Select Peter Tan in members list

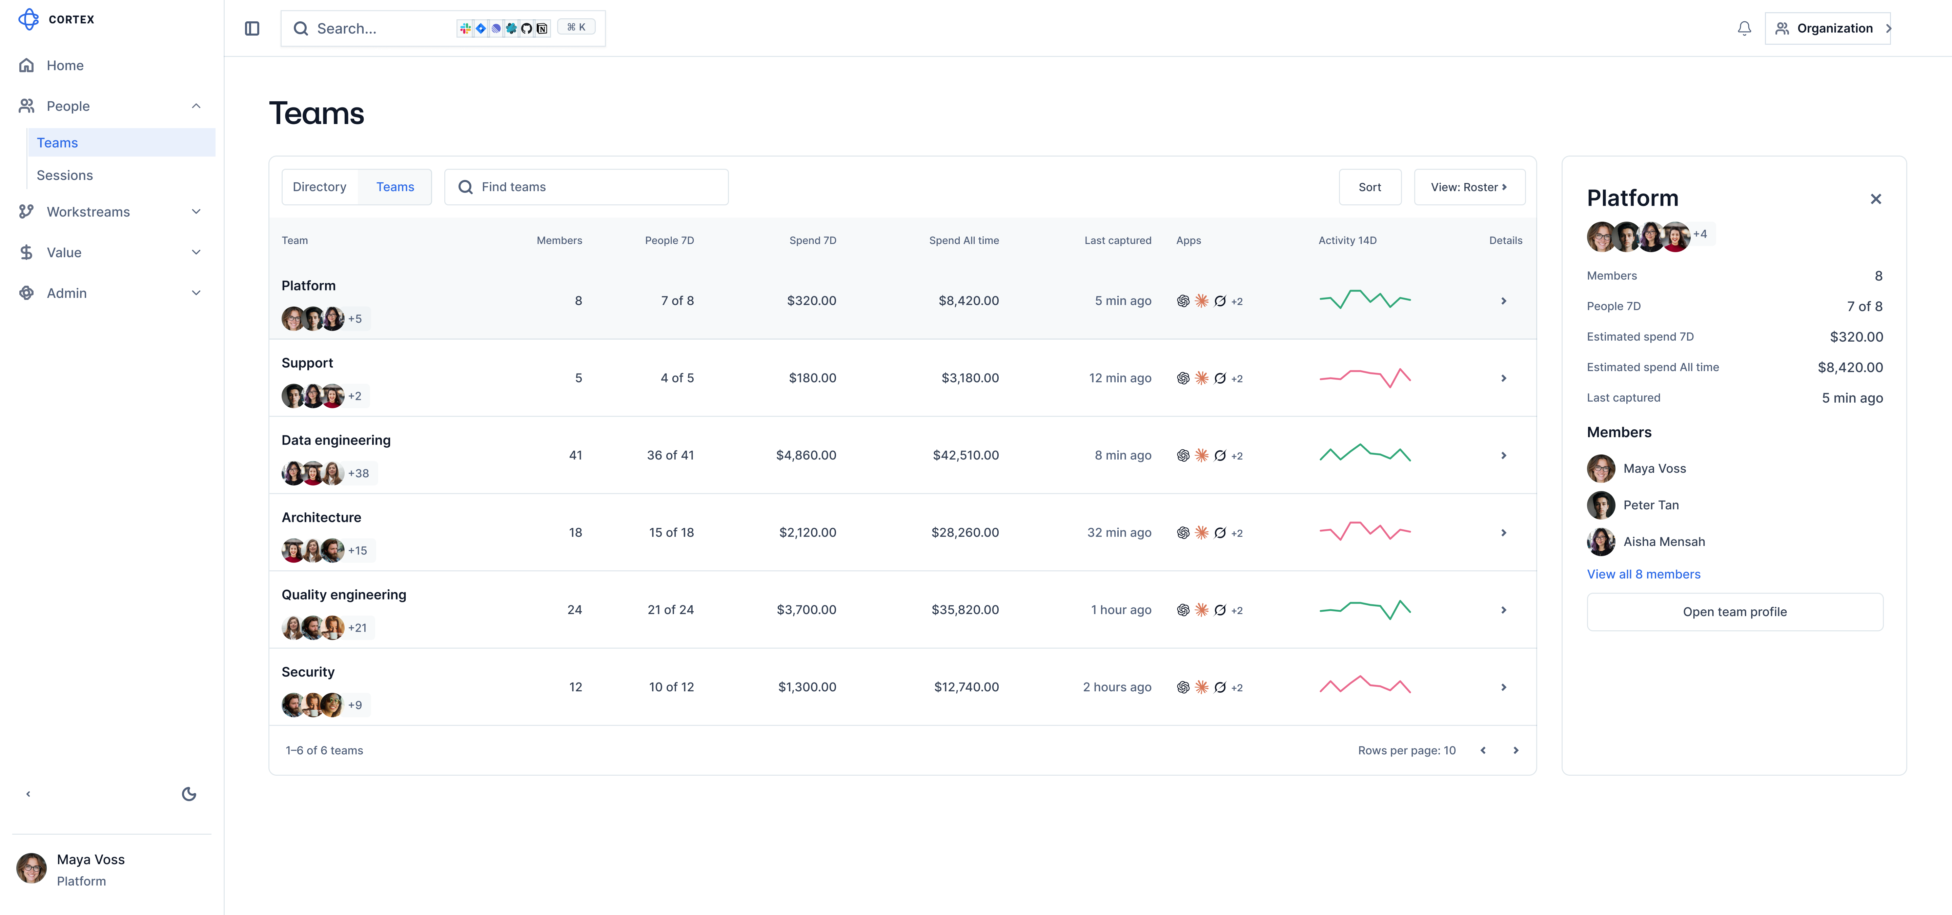[x=1633, y=505]
